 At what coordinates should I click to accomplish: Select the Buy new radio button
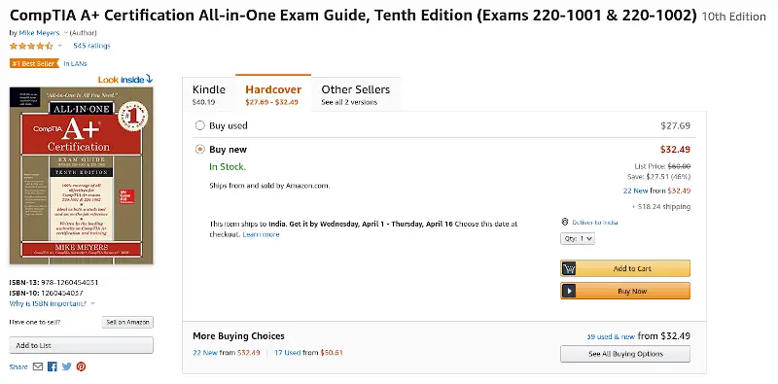[x=200, y=150]
